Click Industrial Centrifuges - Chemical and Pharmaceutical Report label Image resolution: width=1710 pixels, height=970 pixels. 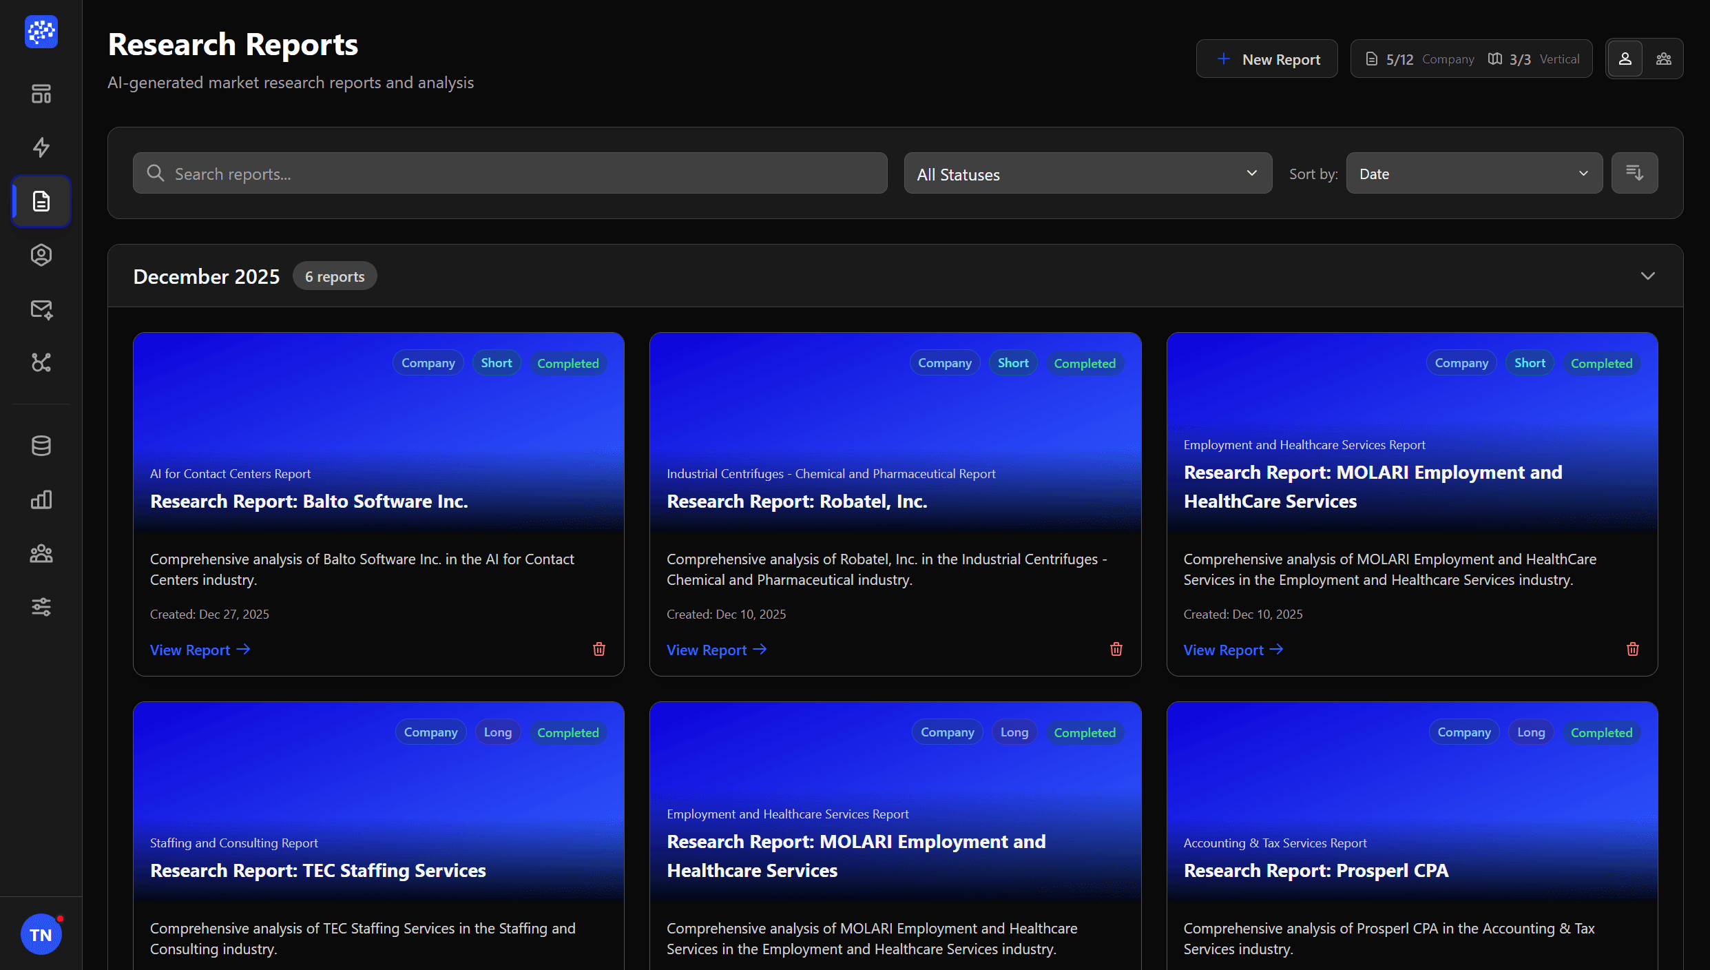click(831, 473)
